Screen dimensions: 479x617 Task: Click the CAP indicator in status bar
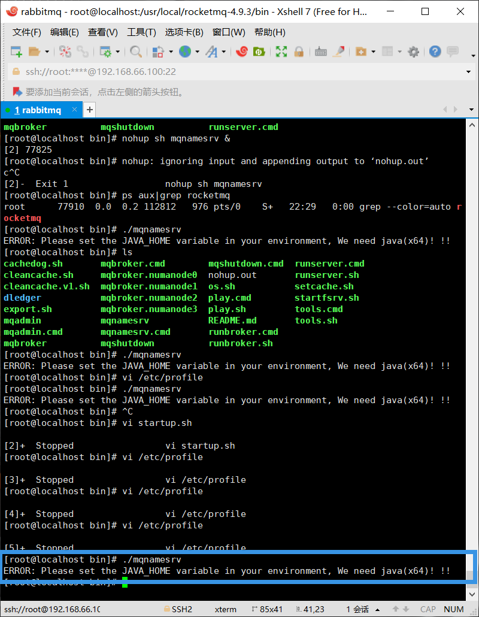tap(428, 609)
